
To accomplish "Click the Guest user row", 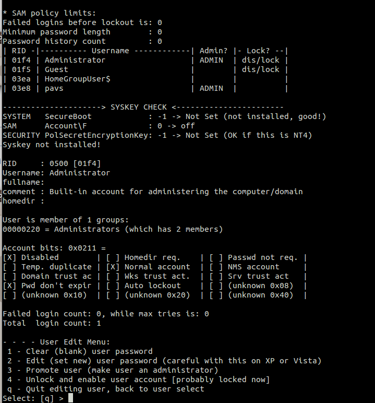I will [x=56, y=69].
